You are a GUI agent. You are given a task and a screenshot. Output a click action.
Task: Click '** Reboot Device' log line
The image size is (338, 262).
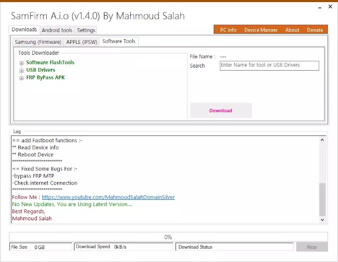(x=33, y=155)
